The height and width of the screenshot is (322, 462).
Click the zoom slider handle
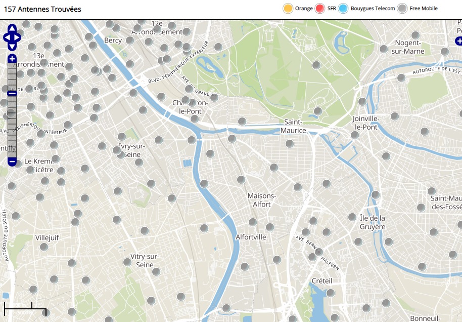coord(12,93)
